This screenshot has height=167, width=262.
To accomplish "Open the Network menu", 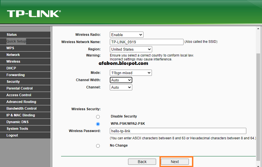I will click(13, 55).
